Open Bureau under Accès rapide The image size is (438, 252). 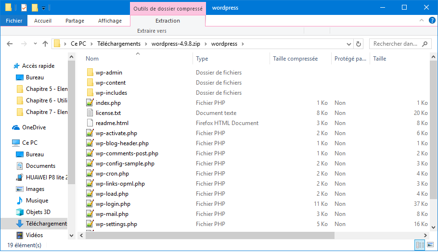[35, 77]
